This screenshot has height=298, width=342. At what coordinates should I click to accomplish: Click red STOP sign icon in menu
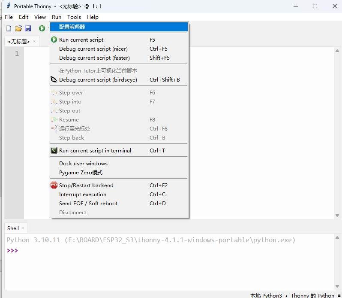(x=54, y=185)
